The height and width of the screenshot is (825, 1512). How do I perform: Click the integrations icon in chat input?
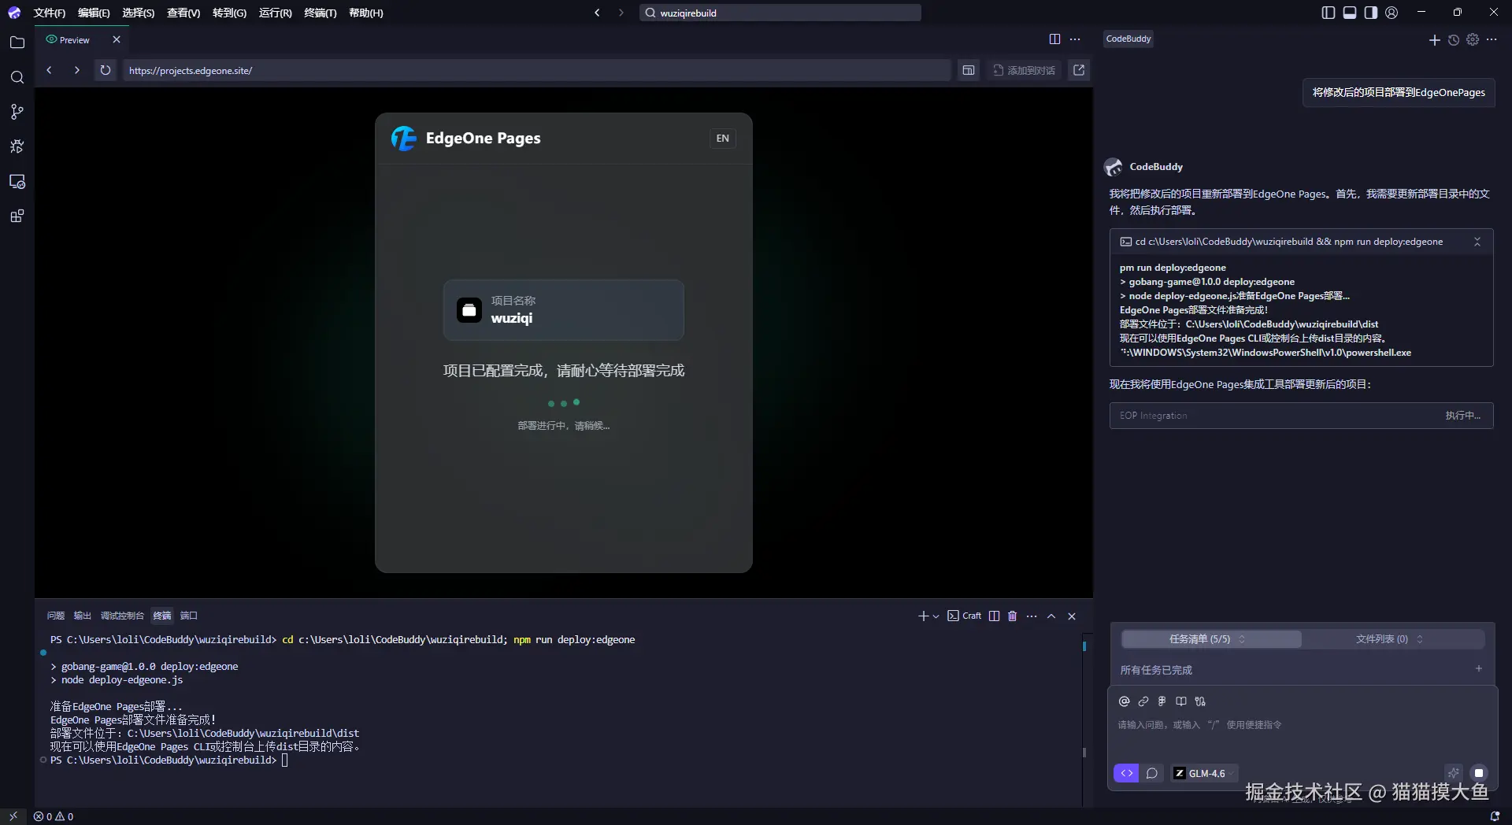tap(1200, 701)
